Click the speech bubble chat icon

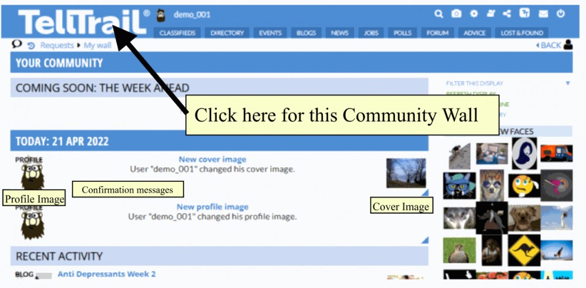click(17, 44)
